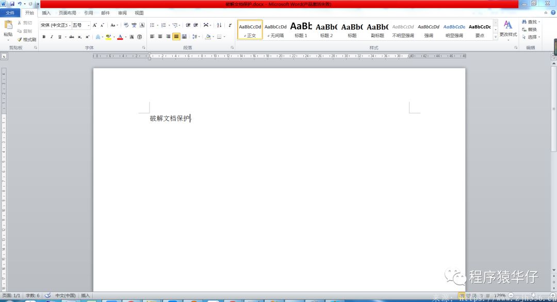Click the clear formatting icon

[x=126, y=25]
